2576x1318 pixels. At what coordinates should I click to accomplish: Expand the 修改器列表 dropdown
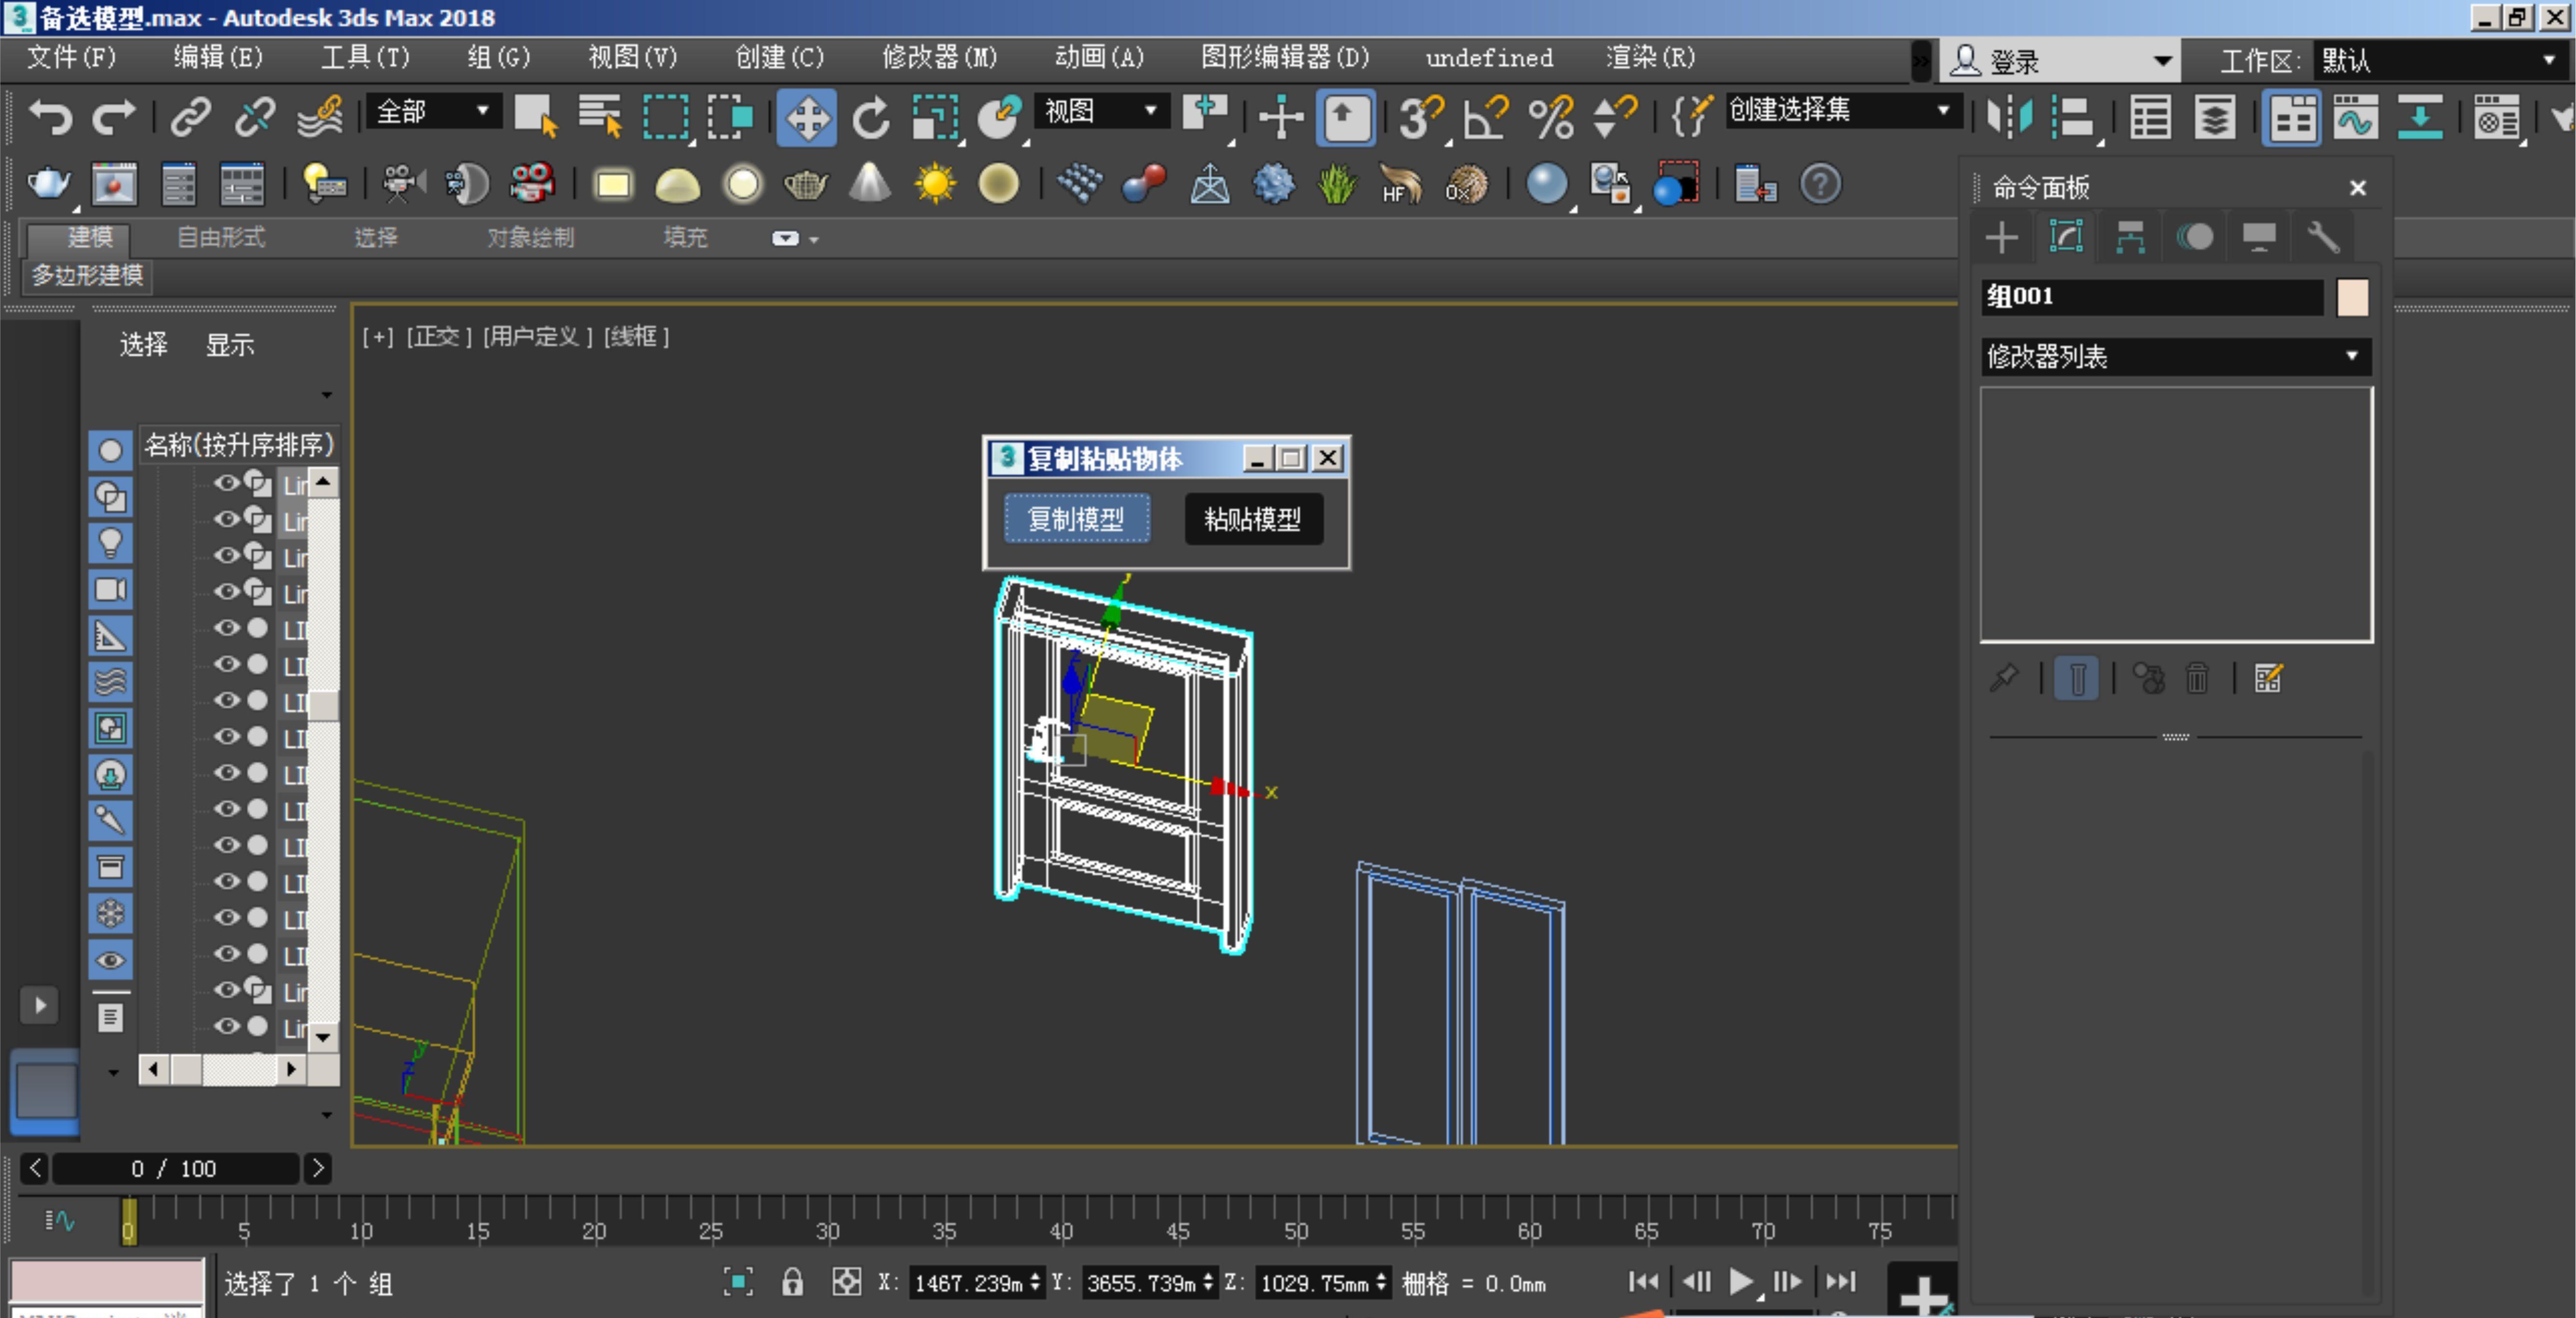[2175, 356]
